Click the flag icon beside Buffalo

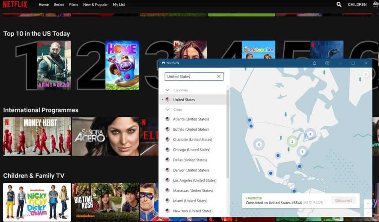click(168, 129)
